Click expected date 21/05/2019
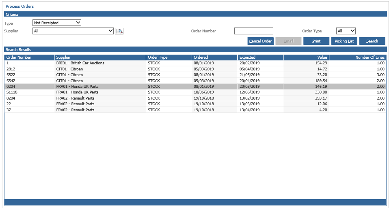Screen dimensions: 389x208 [250, 75]
